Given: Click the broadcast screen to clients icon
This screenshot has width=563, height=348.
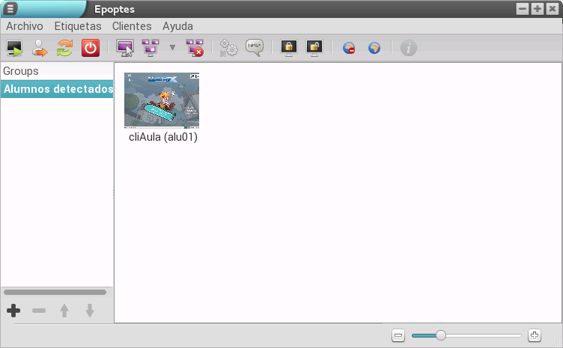Looking at the screenshot, I should point(150,49).
